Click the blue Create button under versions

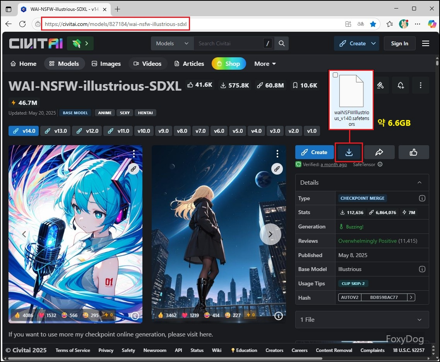pyautogui.click(x=314, y=152)
